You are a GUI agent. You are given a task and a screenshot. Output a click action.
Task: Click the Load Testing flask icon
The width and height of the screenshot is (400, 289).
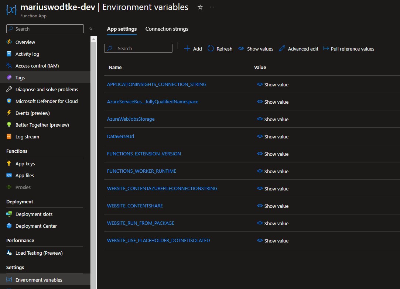tap(9, 253)
